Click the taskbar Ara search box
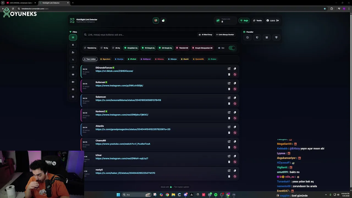 137,195
